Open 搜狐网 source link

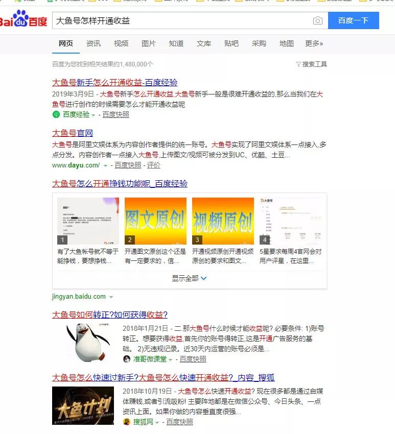click(x=143, y=422)
